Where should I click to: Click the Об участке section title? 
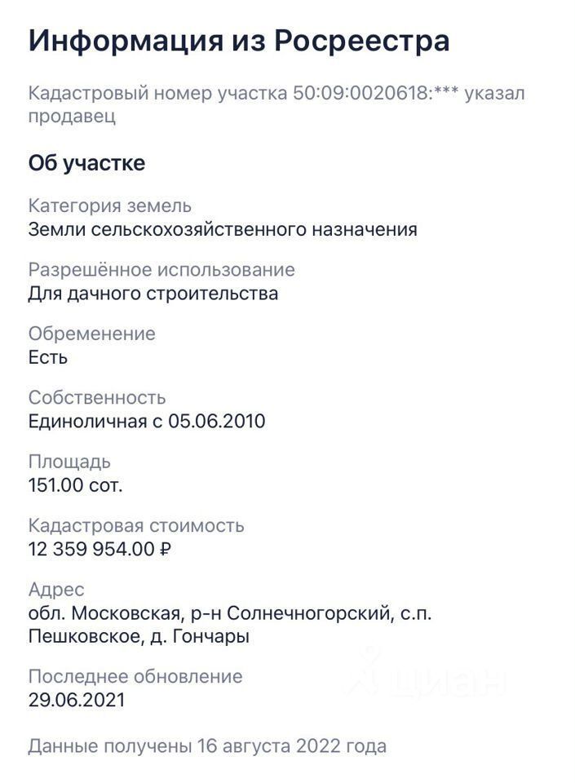click(x=86, y=163)
